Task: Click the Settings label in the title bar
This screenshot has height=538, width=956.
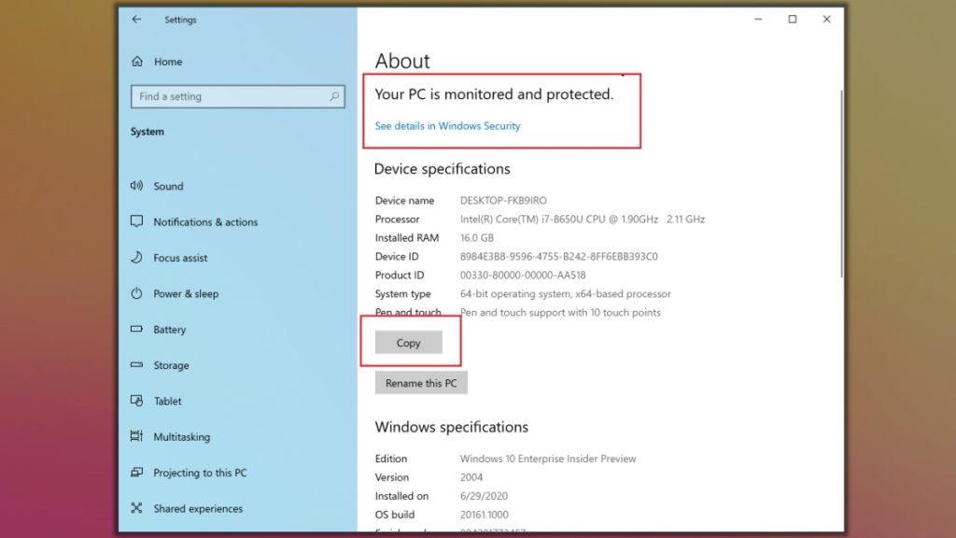Action: pos(180,19)
